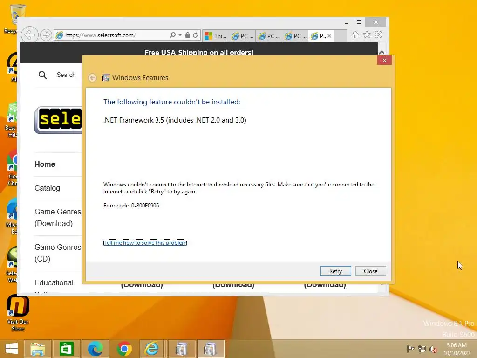Screen dimensions: 477x358
Task: Click the Internet Explorer forward button
Action: (46, 35)
